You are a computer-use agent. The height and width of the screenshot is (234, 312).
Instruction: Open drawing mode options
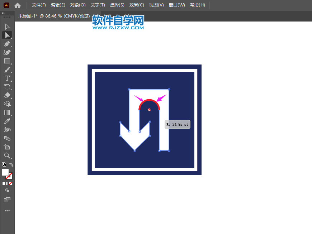[x=7, y=190]
